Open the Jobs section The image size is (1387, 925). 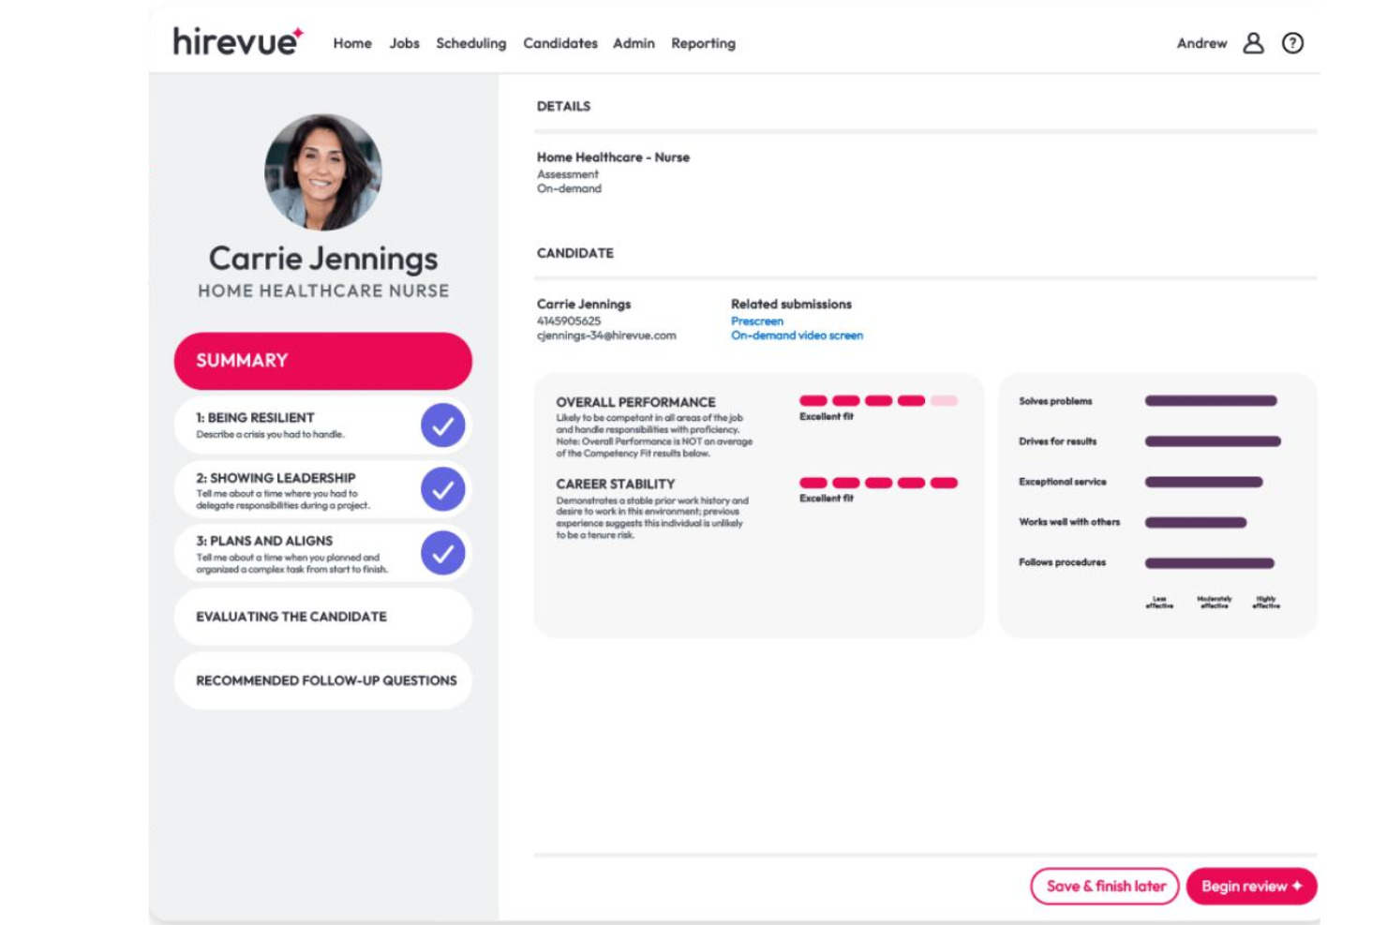404,43
